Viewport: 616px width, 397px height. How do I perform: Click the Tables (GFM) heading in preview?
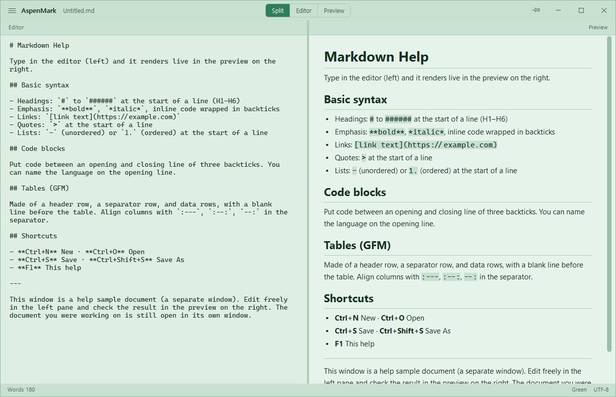357,245
